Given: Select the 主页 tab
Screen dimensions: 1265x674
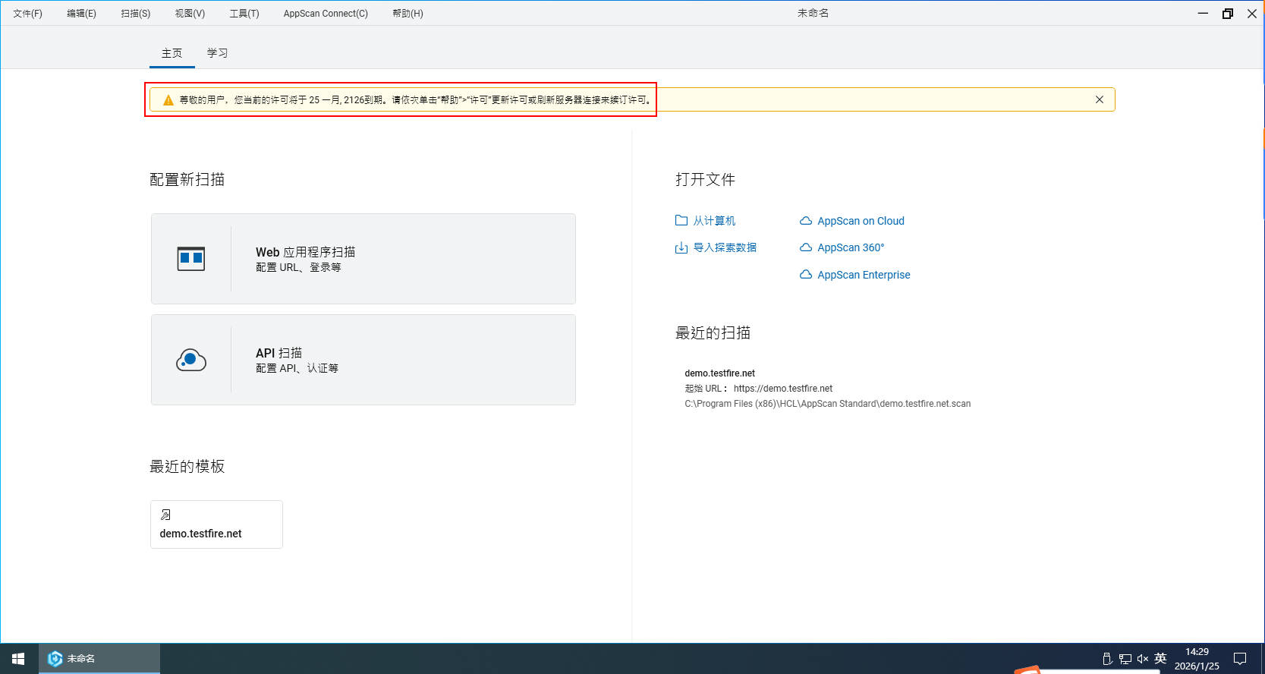Looking at the screenshot, I should (x=171, y=53).
